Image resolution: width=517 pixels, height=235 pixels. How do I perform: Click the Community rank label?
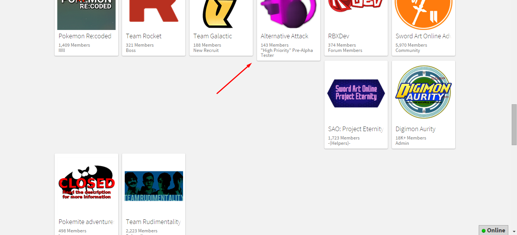click(x=408, y=50)
